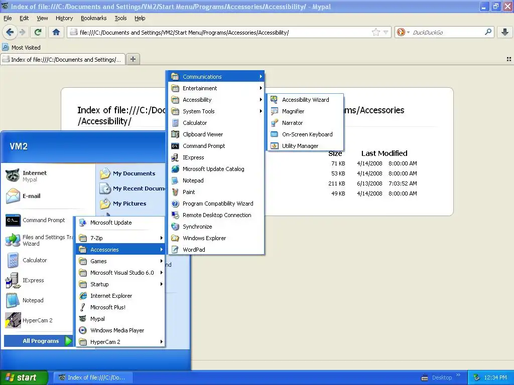Launch Notepad from the Accessories menu
The height and width of the screenshot is (385, 514).
[216, 180]
